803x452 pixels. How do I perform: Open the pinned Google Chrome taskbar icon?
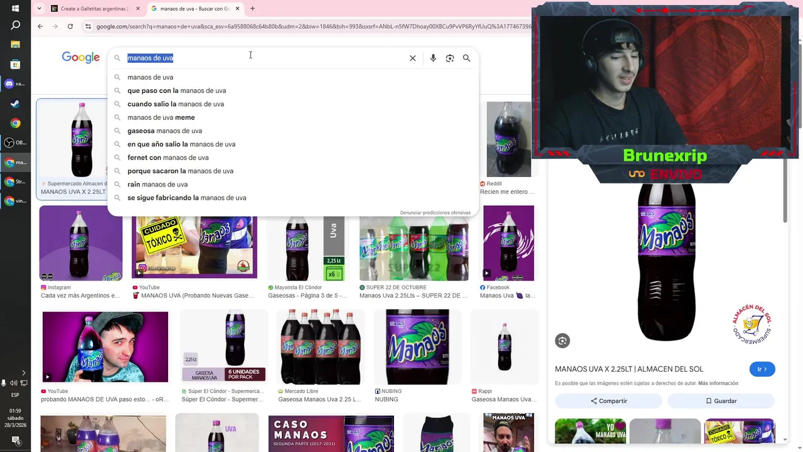[x=15, y=123]
